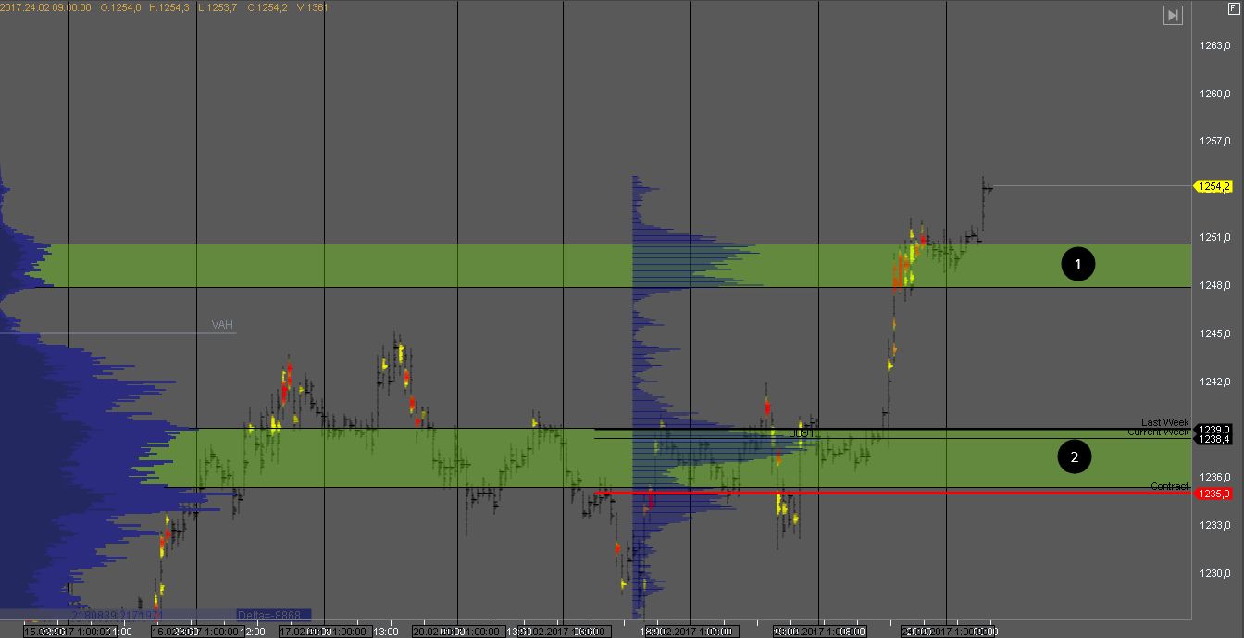1244x638 pixels.
Task: Click the red 1235,0 price tag
Action: [1213, 494]
